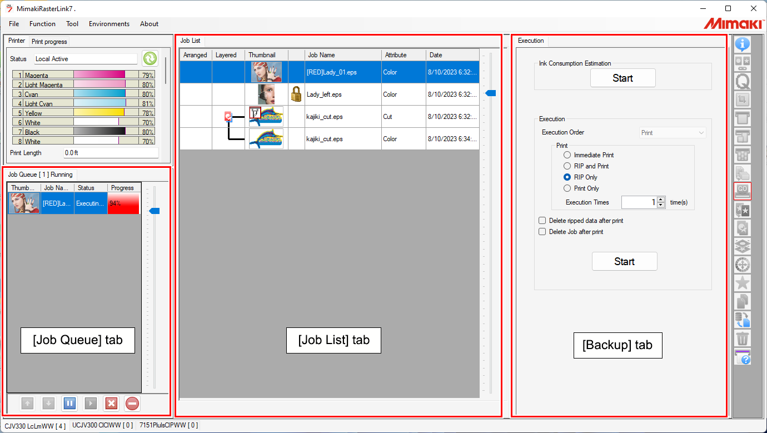Check Delete Job after print option
Viewport: 767px width, 433px height.
(x=542, y=231)
